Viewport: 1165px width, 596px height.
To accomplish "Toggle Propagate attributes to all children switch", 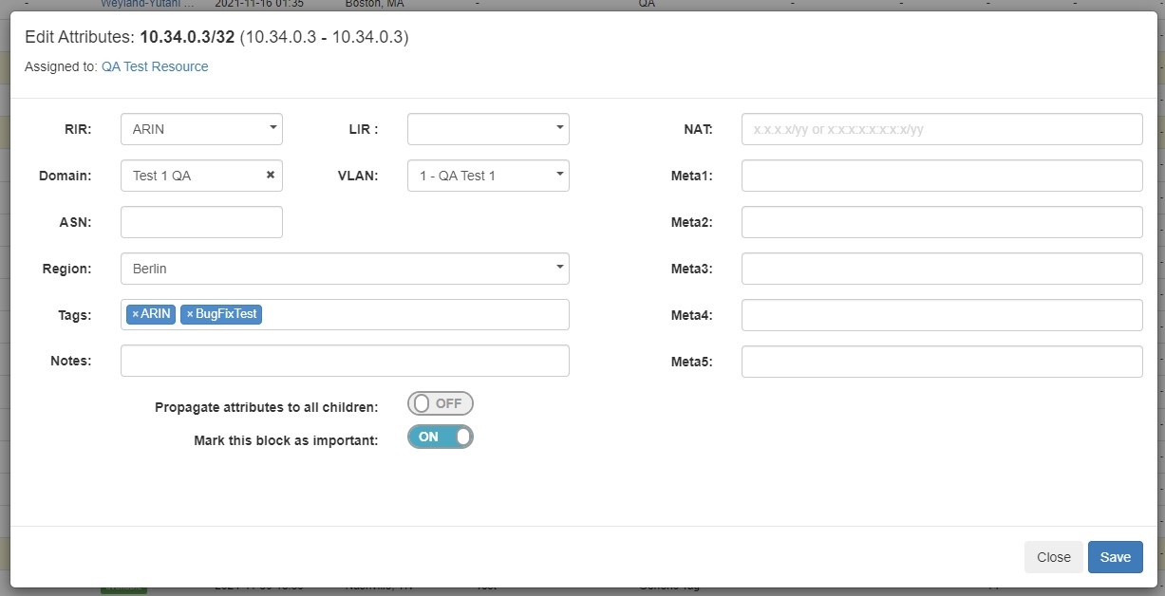I will (x=440, y=403).
